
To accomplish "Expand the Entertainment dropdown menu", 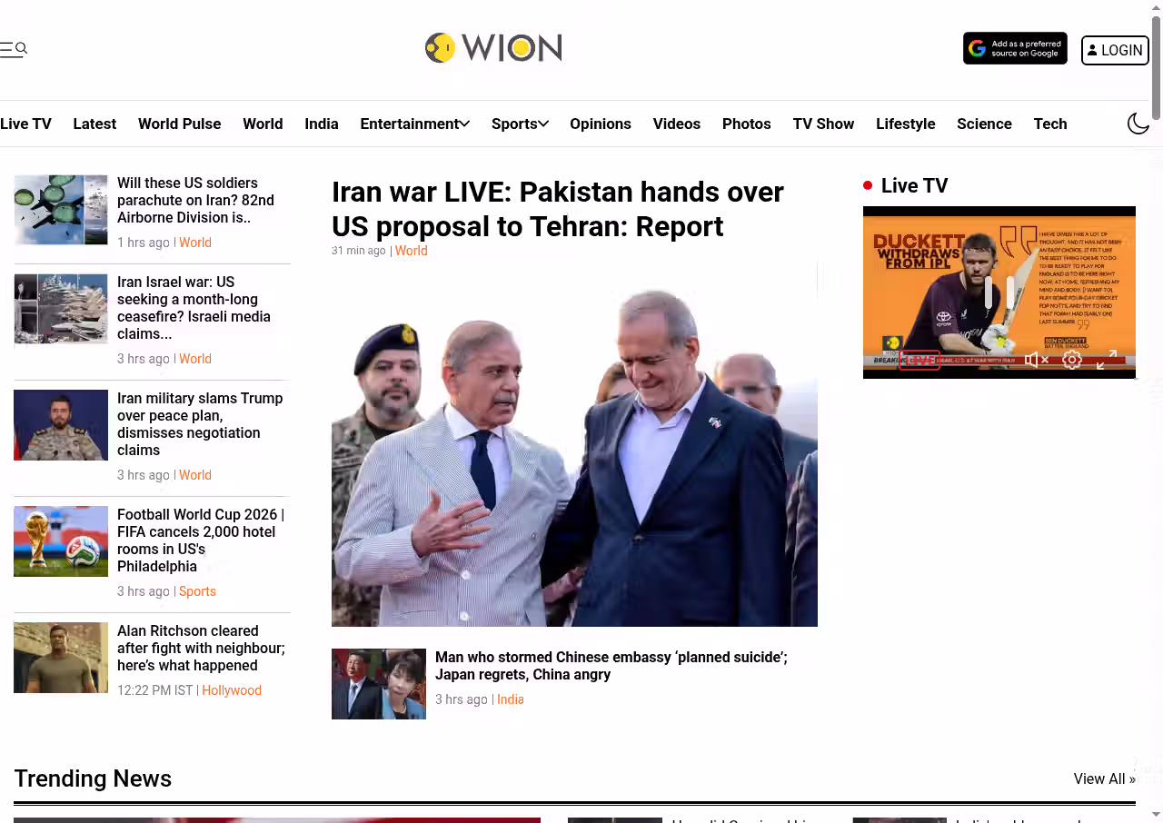I will coord(414,124).
